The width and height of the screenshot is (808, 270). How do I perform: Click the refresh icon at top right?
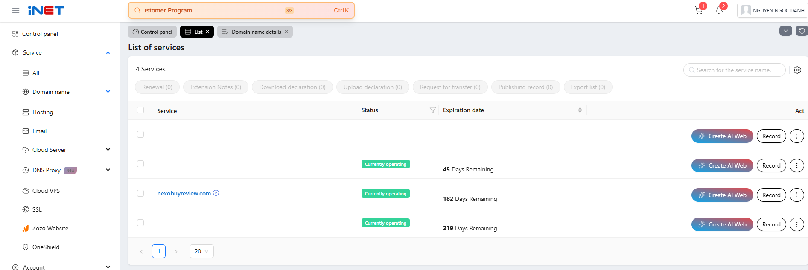point(802,31)
